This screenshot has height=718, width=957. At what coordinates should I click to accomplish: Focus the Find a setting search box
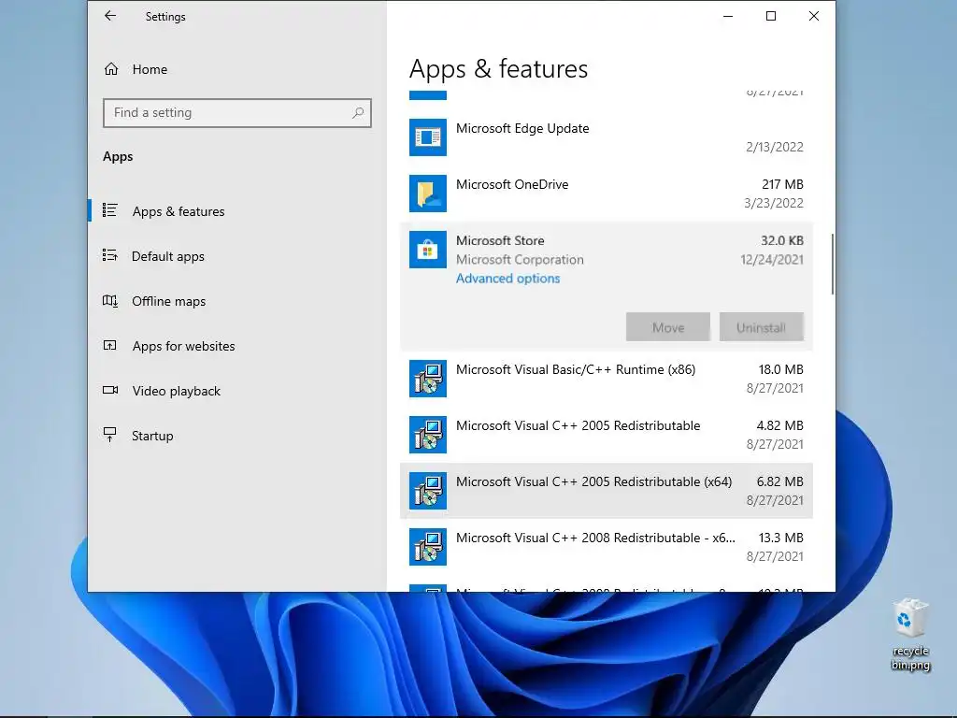pos(236,113)
